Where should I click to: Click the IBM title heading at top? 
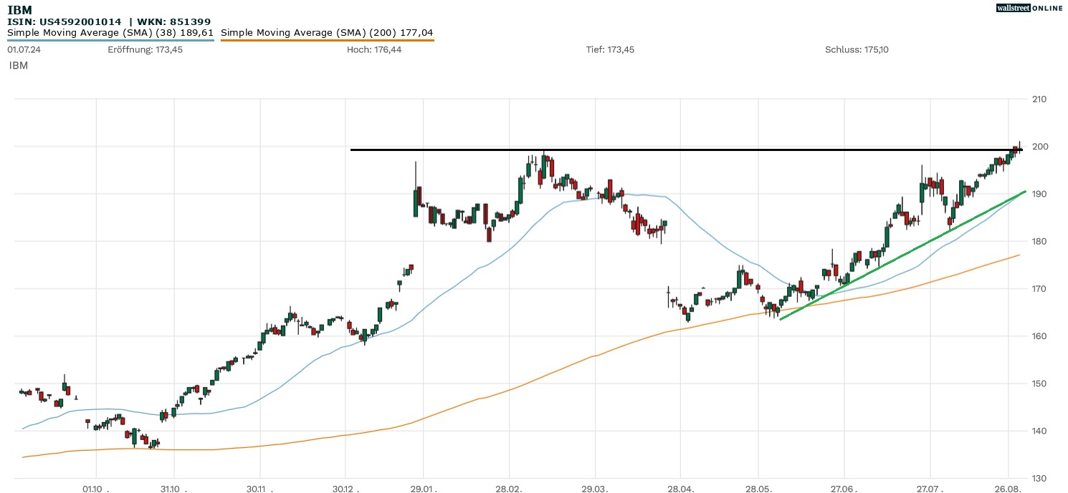click(19, 10)
